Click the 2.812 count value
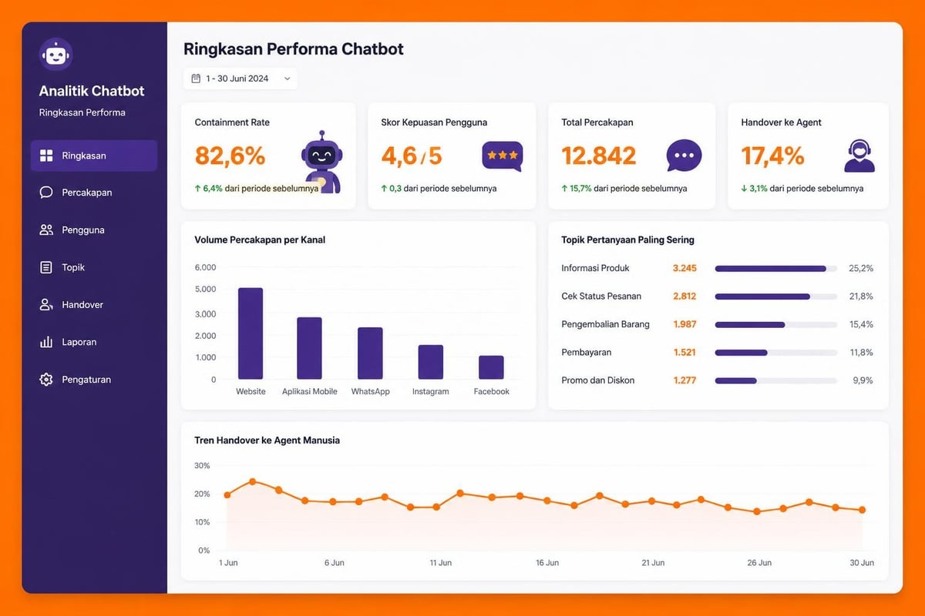The width and height of the screenshot is (925, 616). [x=684, y=296]
